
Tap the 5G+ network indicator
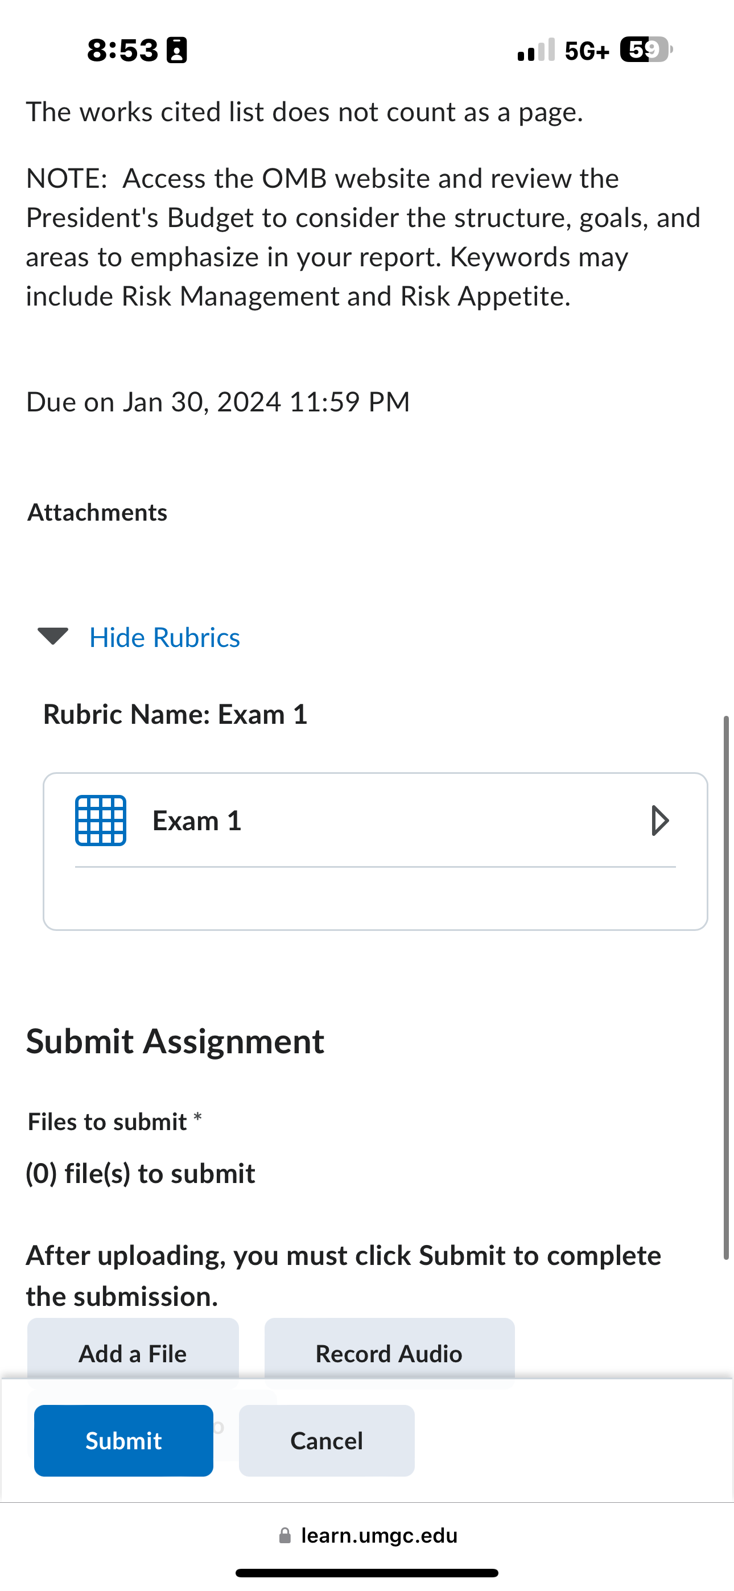(587, 51)
